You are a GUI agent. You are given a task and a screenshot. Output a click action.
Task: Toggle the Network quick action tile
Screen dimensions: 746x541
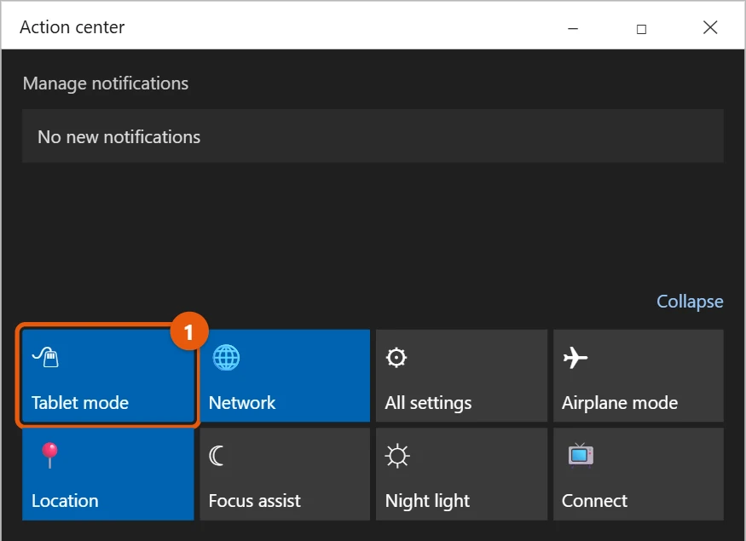[x=285, y=376]
